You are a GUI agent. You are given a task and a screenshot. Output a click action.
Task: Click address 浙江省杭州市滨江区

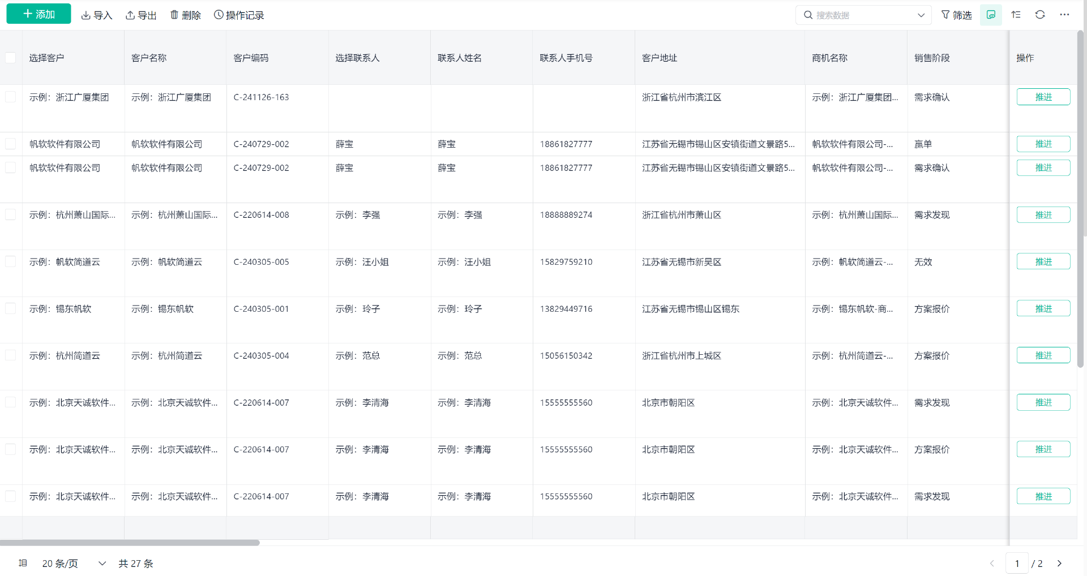coord(682,97)
